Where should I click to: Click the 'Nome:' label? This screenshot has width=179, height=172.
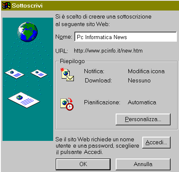(64, 37)
